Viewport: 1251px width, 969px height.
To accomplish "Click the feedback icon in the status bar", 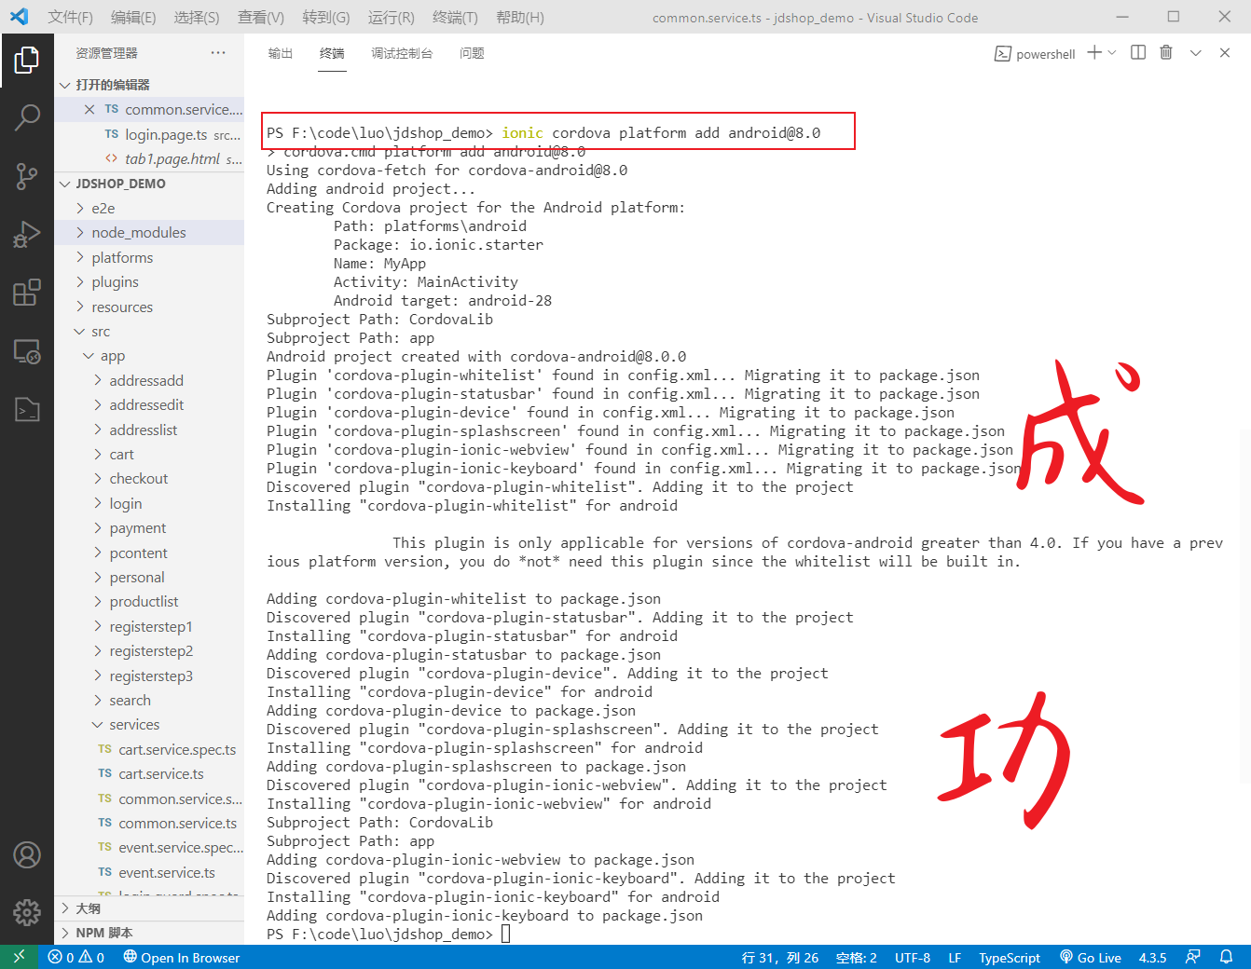I will point(1193,957).
